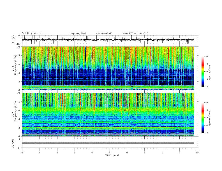
Task: Click the "station=GAK" label
Action: 104,34
